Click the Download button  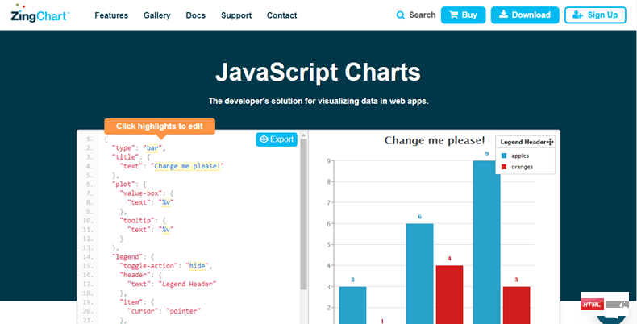tap(525, 15)
